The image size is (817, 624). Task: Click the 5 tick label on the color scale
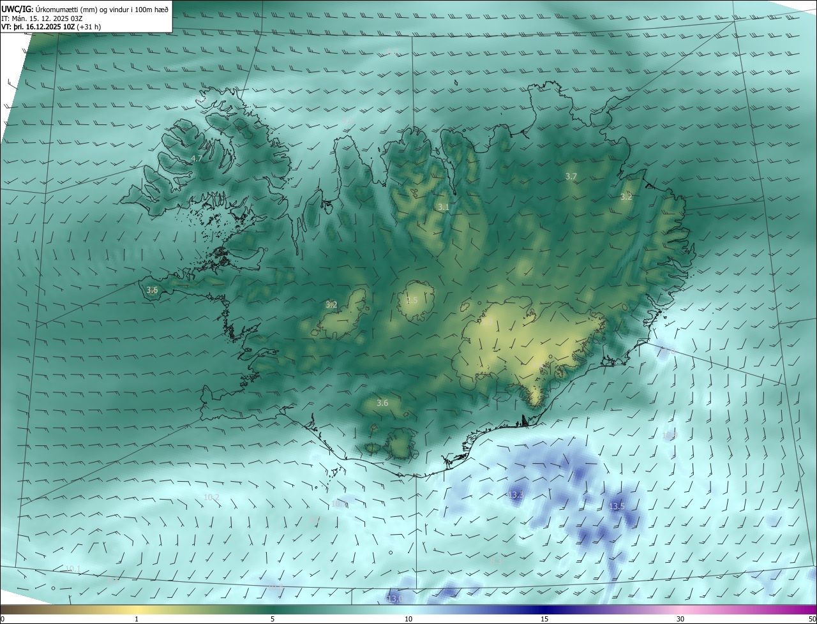coord(273,619)
